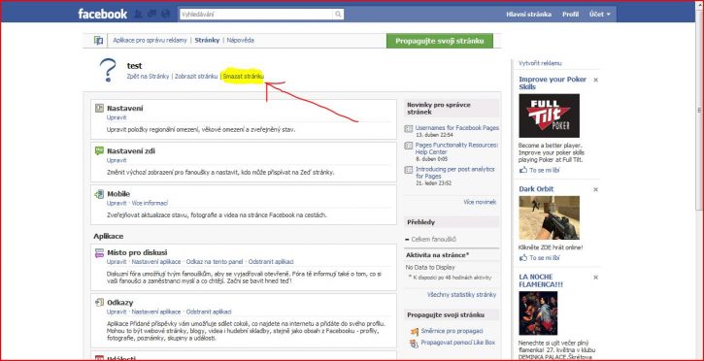The image size is (704, 361).
Task: Open Introducing per post analytics for Pages
Action: (x=454, y=173)
